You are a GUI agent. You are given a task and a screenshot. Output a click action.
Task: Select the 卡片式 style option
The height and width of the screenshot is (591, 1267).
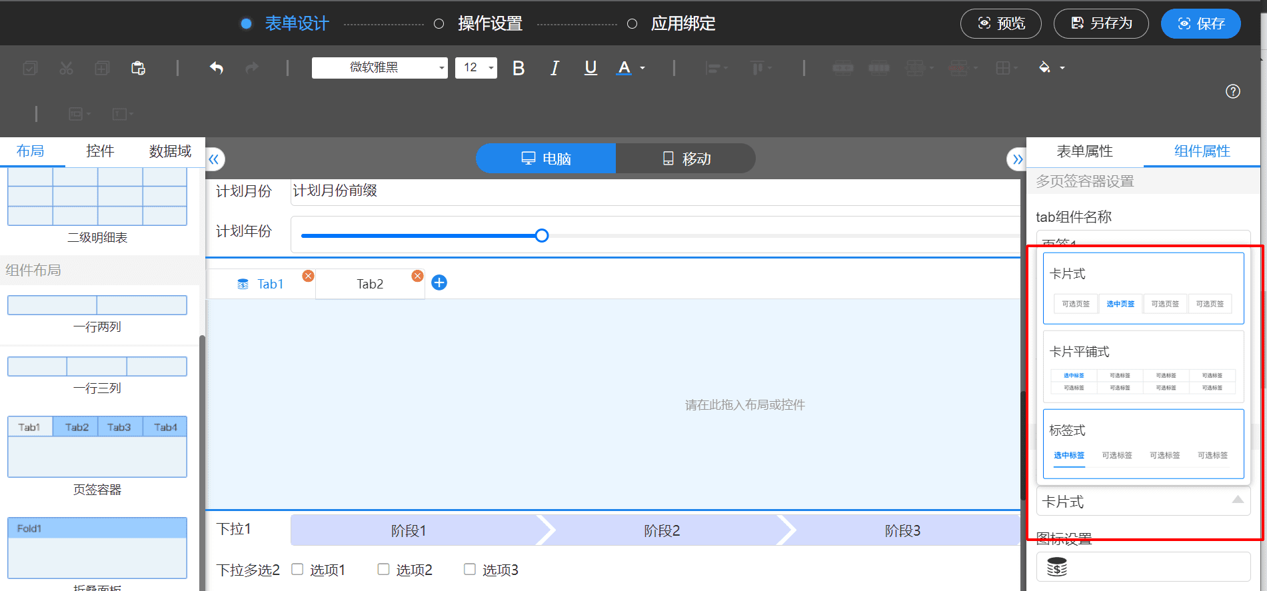pyautogui.click(x=1144, y=289)
